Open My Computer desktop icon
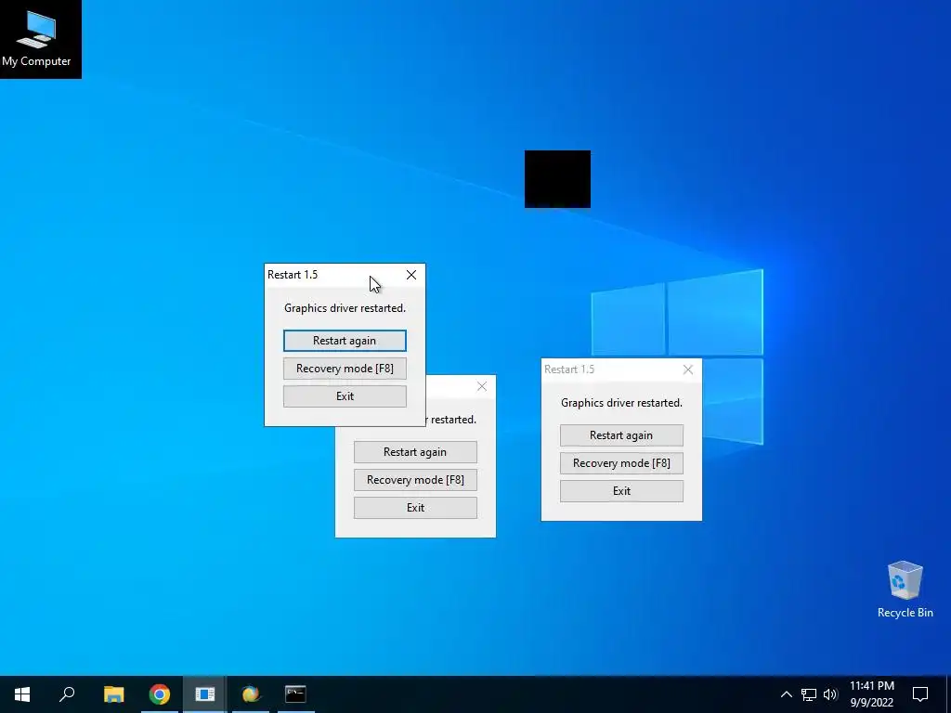 point(36,39)
